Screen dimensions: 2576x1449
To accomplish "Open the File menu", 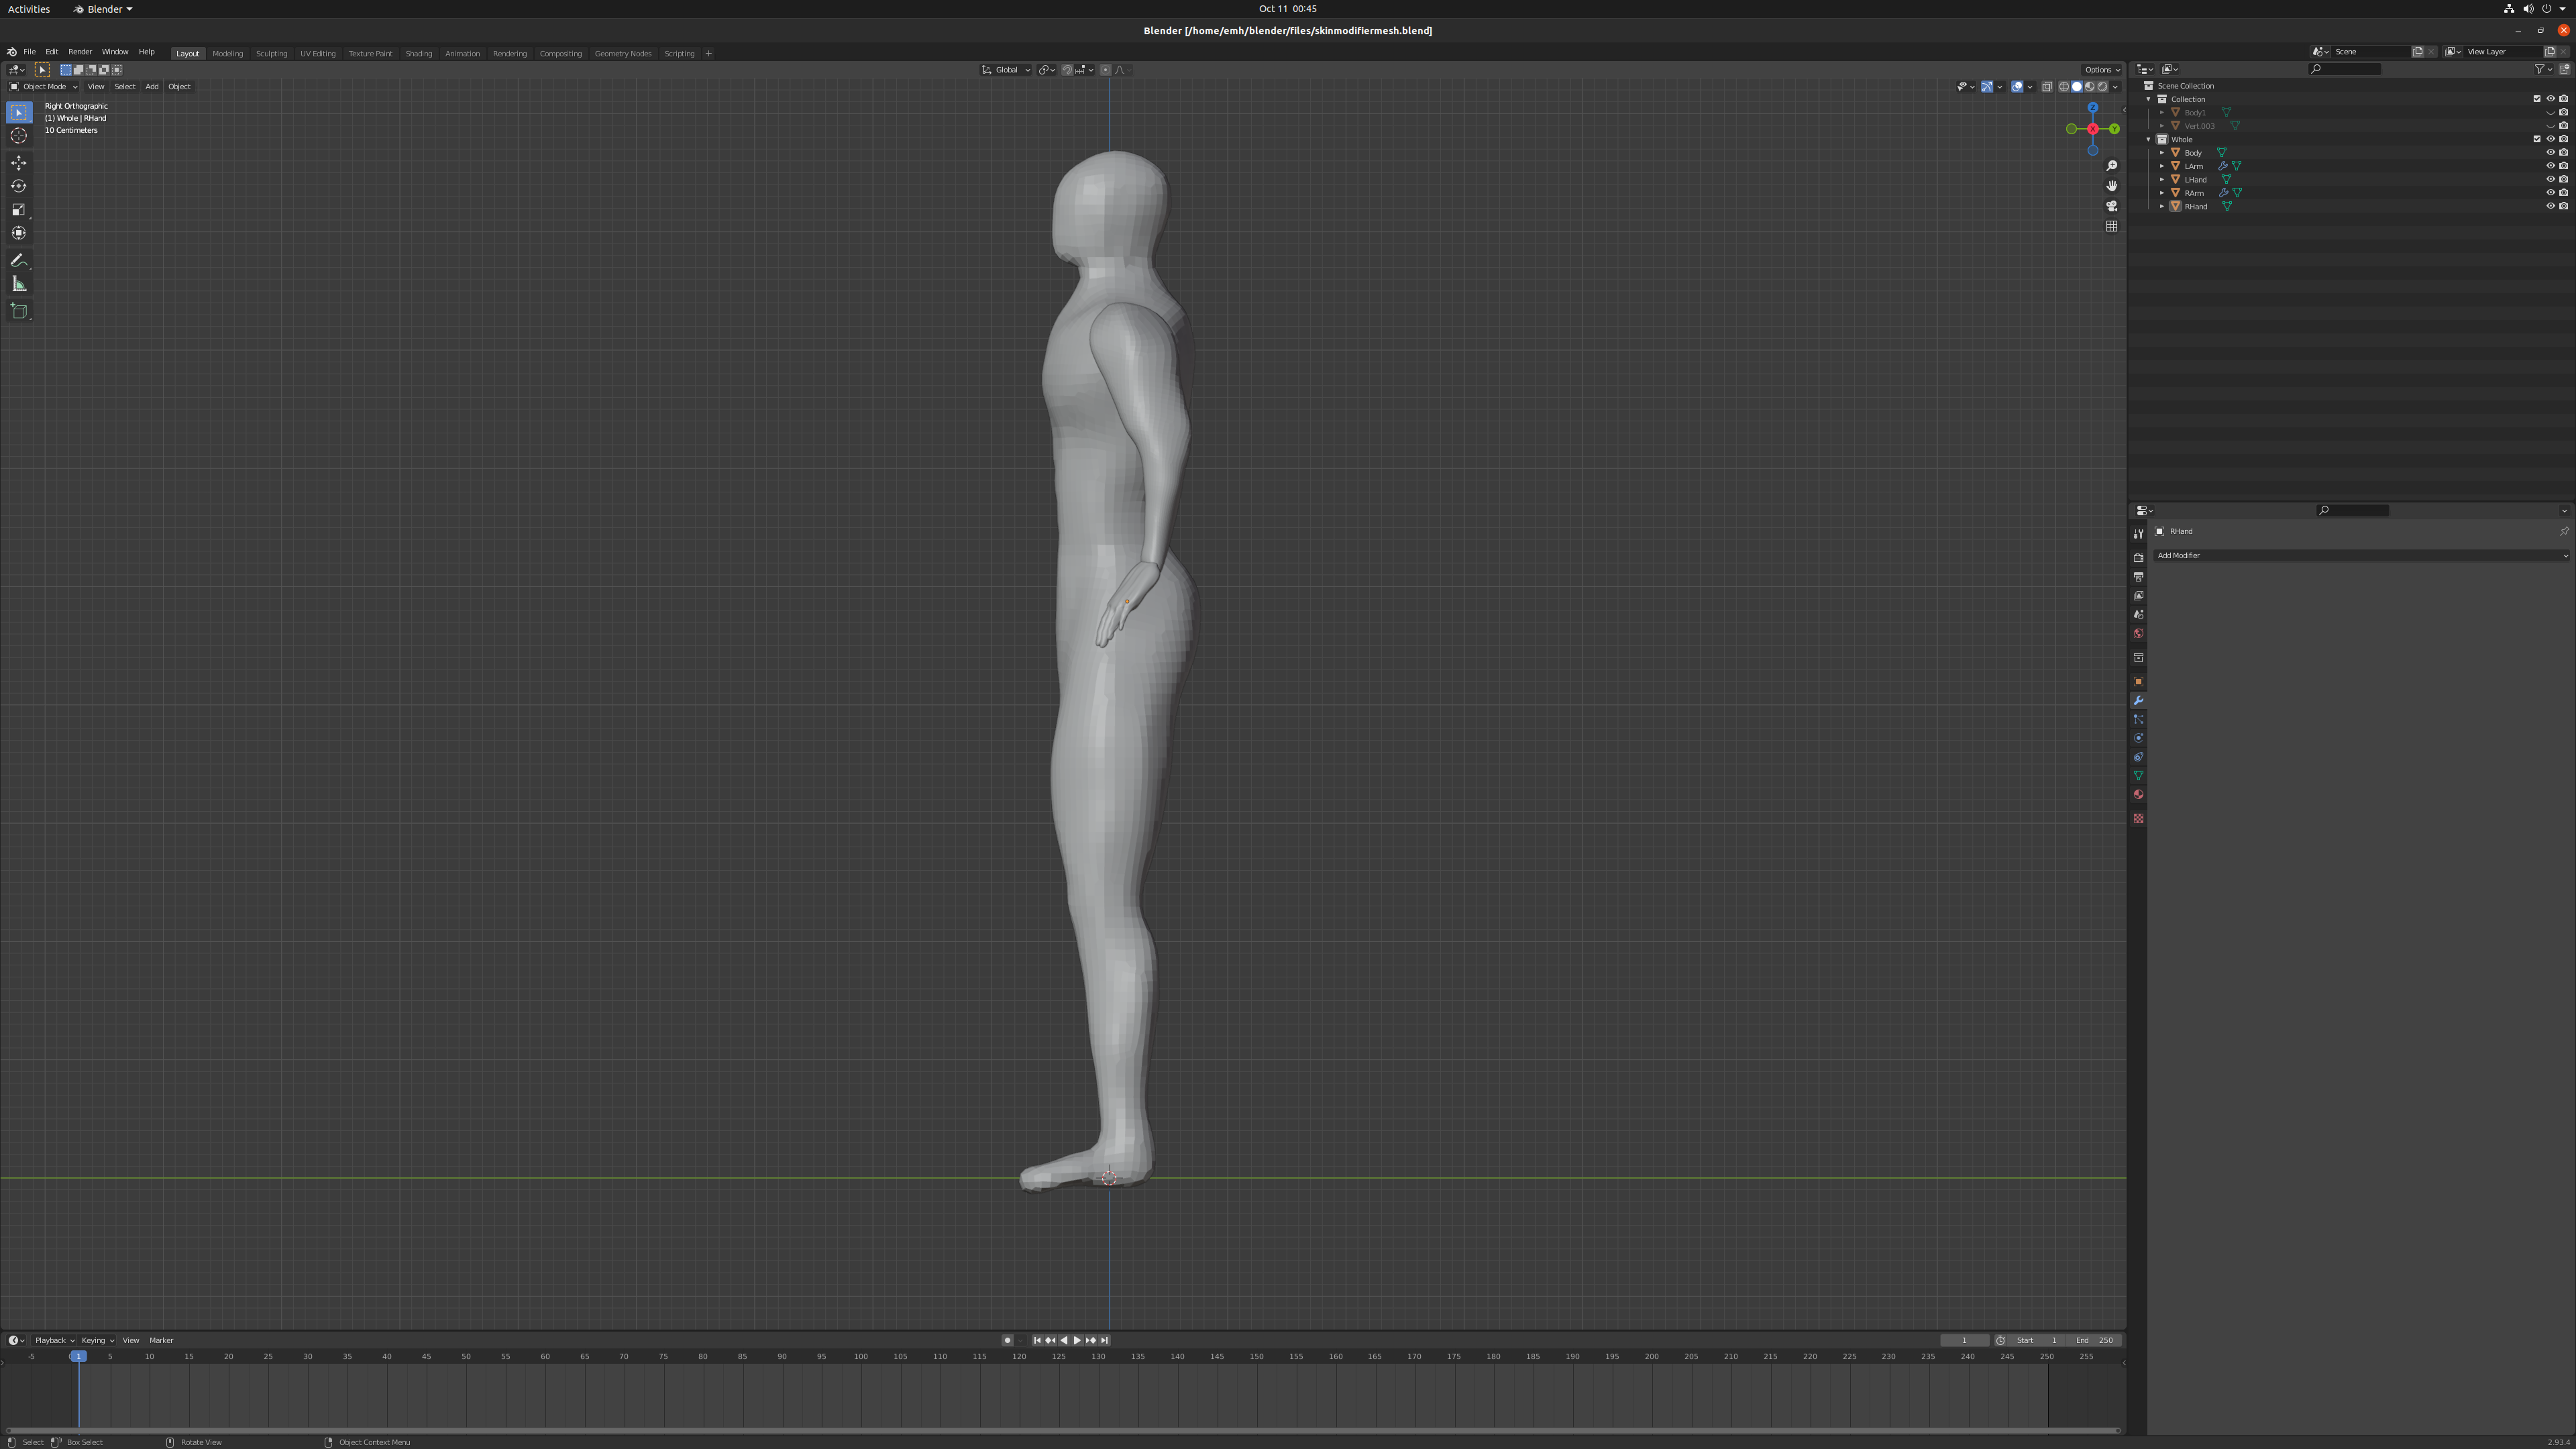I will [30, 52].
